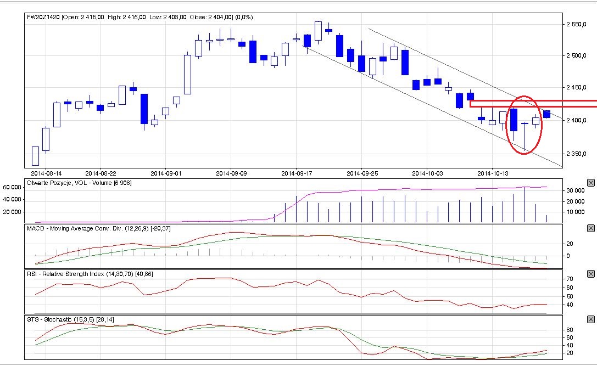597x366 pixels.
Task: Click the 2014-09-17 date axis label
Action: [x=297, y=173]
